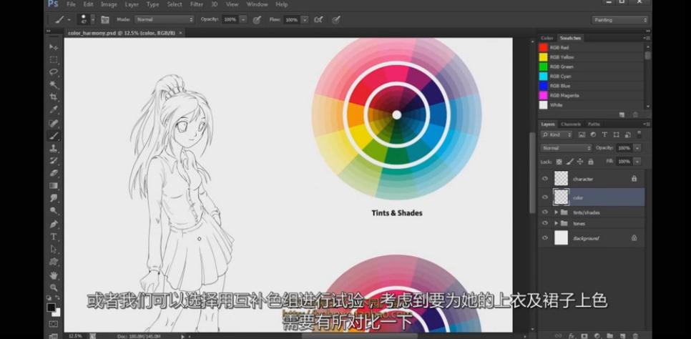The height and width of the screenshot is (339, 691).
Task: Select the Brush tool in toolbox
Action: 54,136
